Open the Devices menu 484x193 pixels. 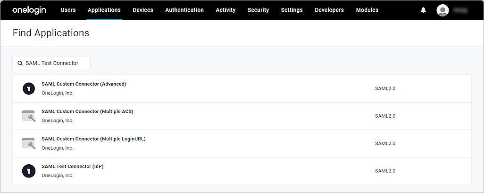point(143,10)
